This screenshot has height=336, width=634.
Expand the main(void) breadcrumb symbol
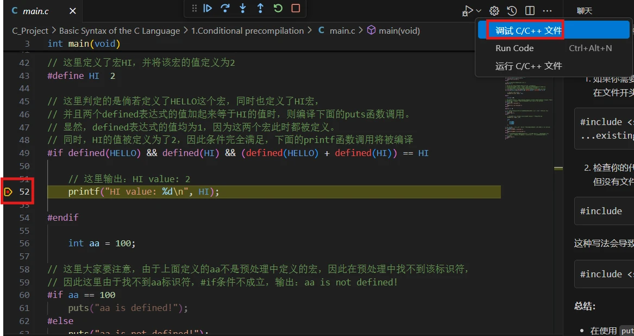click(393, 31)
